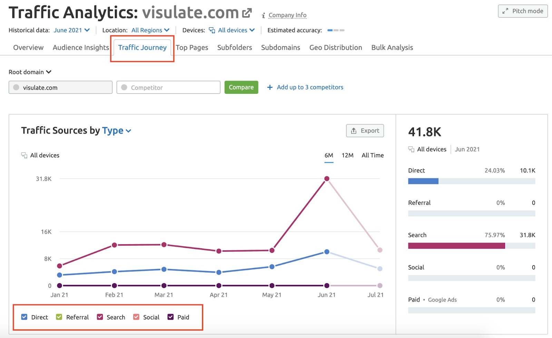
Task: Toggle the Paid checkbox
Action: coord(170,317)
